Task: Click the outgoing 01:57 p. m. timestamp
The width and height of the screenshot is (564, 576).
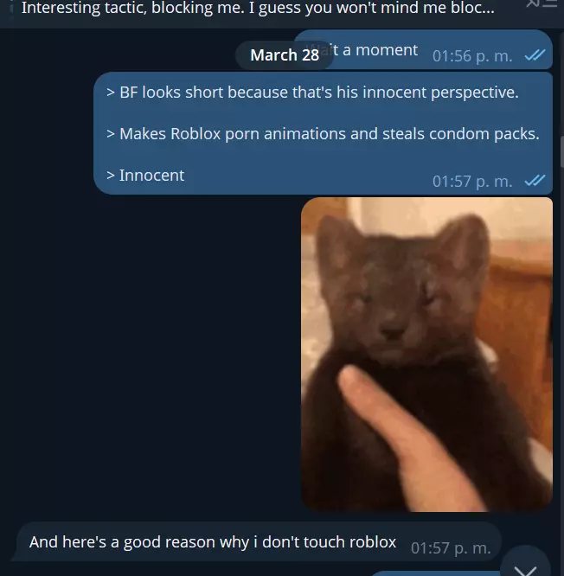Action: [472, 181]
